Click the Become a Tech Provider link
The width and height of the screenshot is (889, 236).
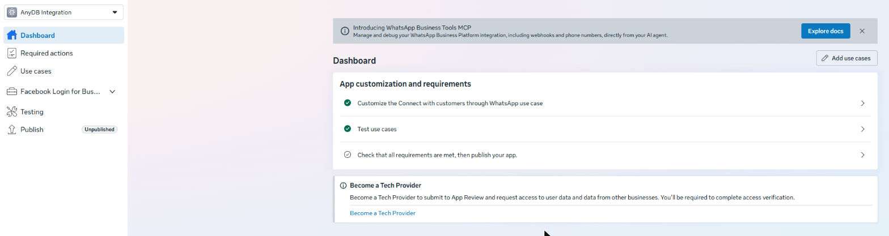click(383, 213)
